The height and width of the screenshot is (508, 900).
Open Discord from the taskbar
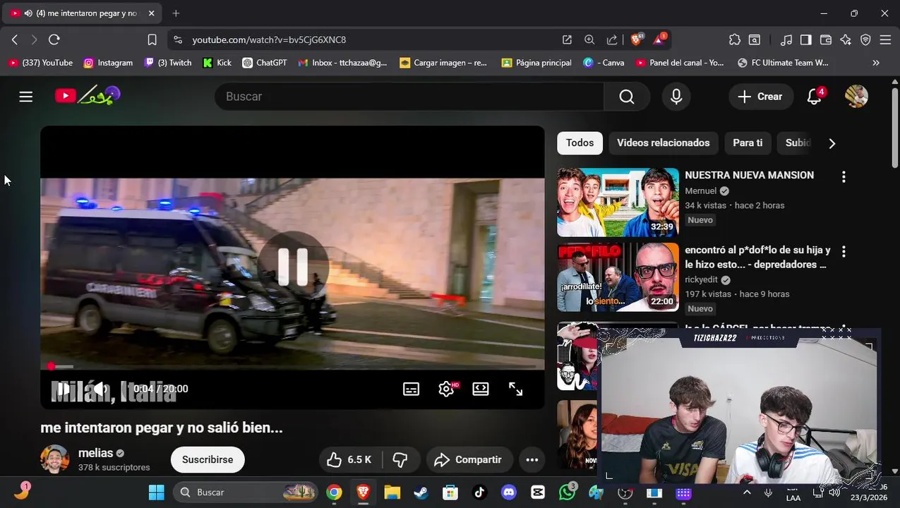[509, 492]
